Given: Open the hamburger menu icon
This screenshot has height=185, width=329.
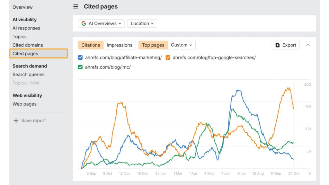Looking at the screenshot, I should pos(76,6).
